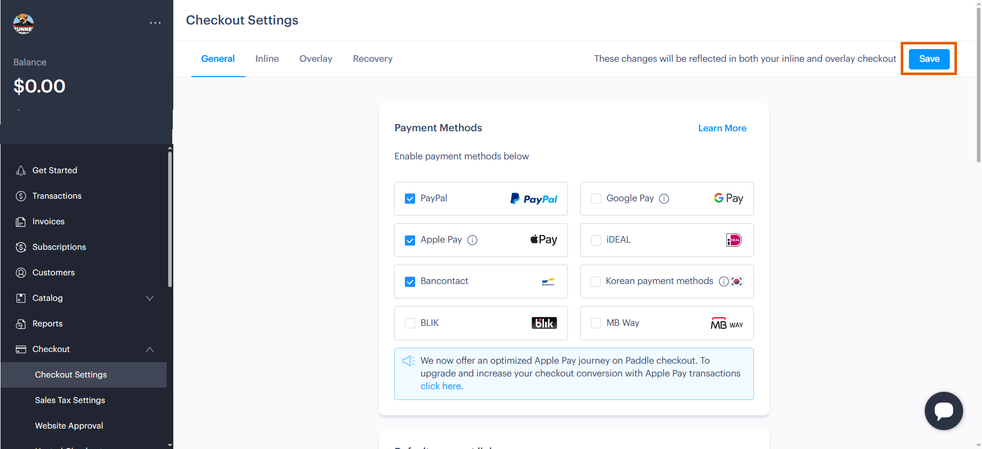Click the Apple Pay logo
Viewport: 982px width, 449px height.
pos(543,240)
